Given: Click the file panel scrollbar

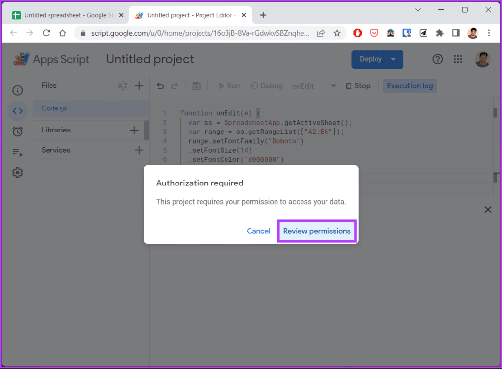Looking at the screenshot, I should pos(147,130).
